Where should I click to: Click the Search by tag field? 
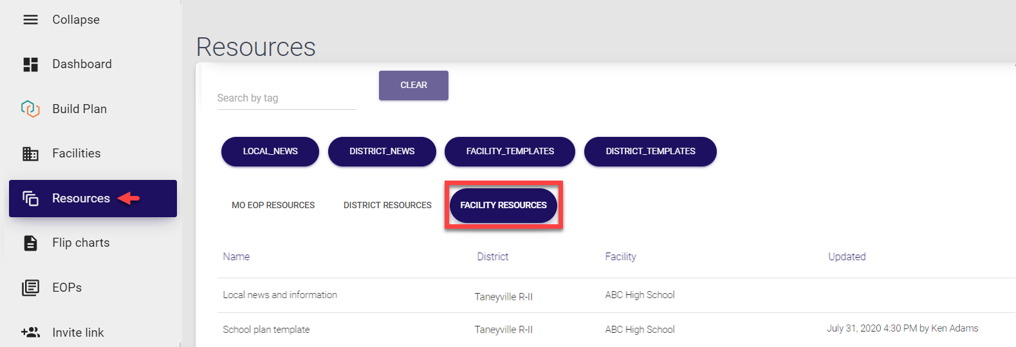(286, 98)
